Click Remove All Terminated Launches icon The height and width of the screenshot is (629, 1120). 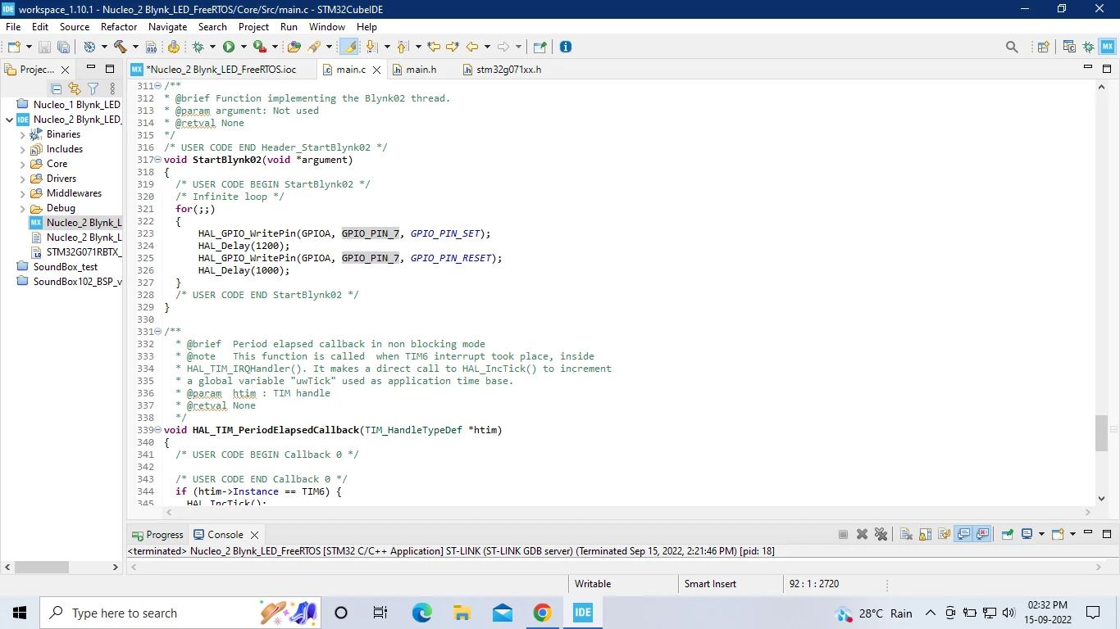[881, 534]
